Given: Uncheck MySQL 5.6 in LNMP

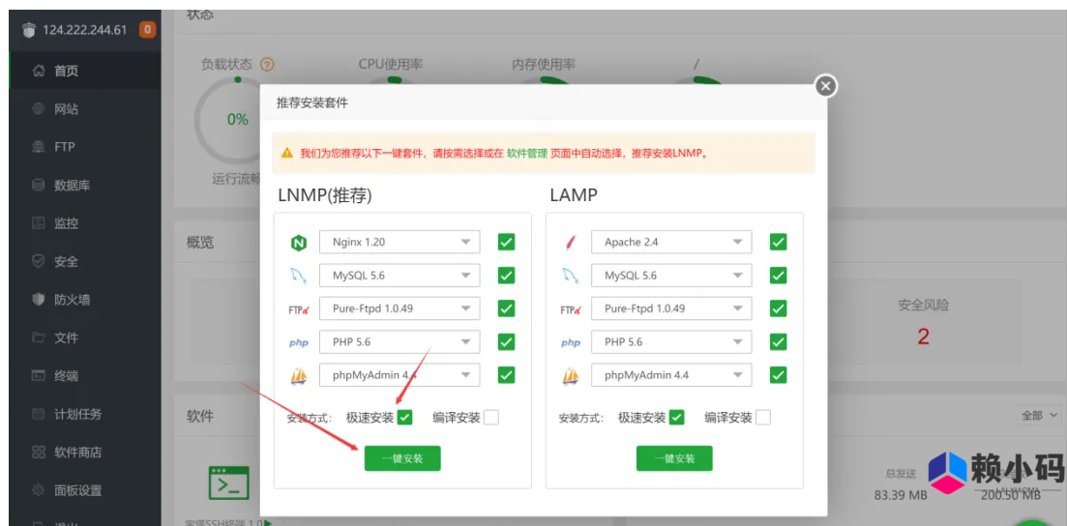Looking at the screenshot, I should 506,275.
